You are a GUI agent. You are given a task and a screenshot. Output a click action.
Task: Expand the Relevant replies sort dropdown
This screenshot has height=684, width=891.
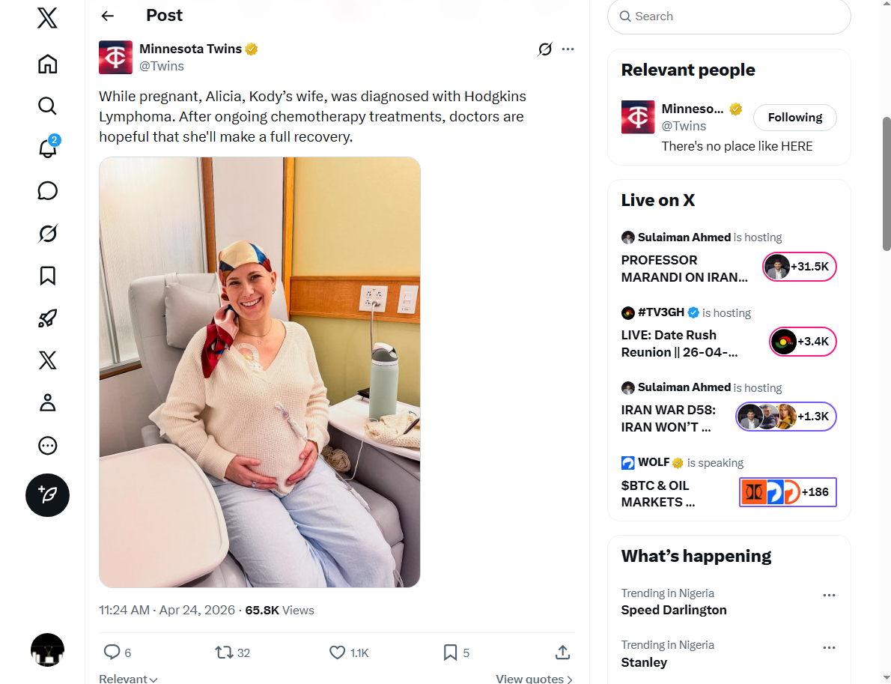pos(128,679)
